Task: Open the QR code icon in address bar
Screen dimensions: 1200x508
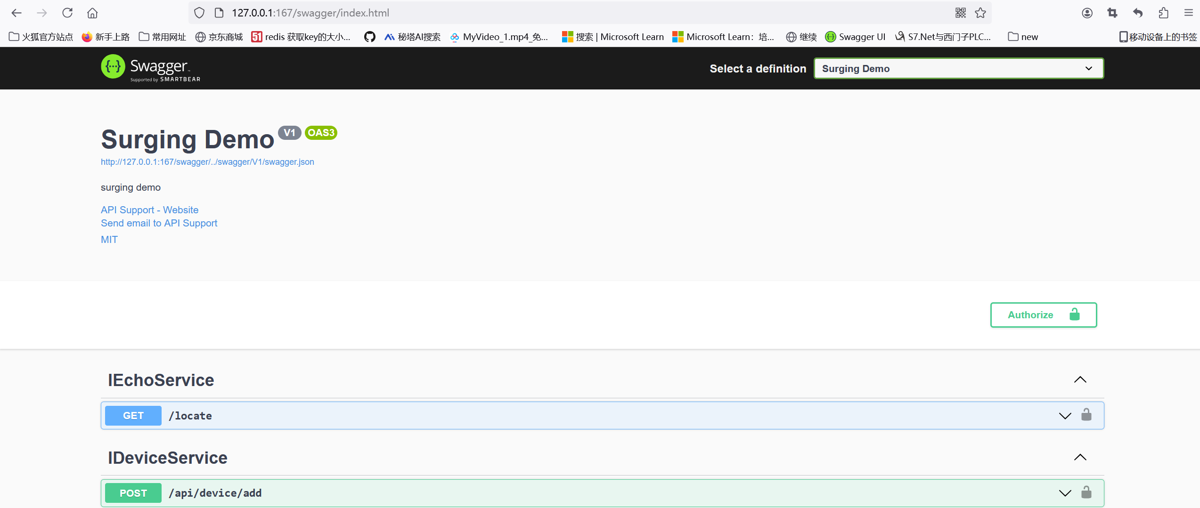Action: (x=961, y=13)
